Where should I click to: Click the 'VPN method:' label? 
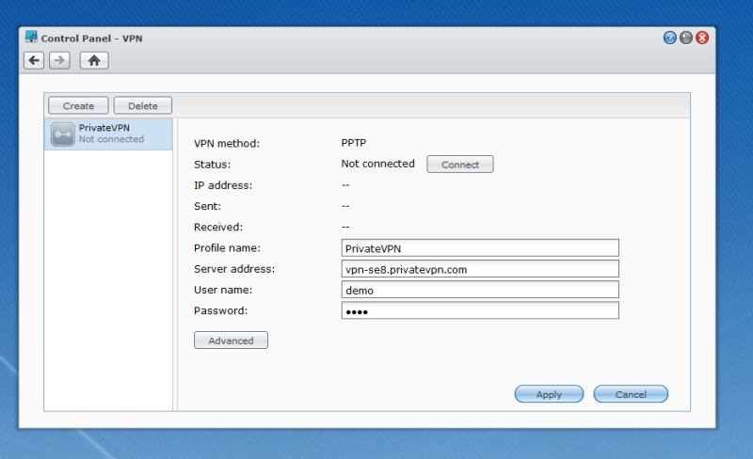click(227, 143)
